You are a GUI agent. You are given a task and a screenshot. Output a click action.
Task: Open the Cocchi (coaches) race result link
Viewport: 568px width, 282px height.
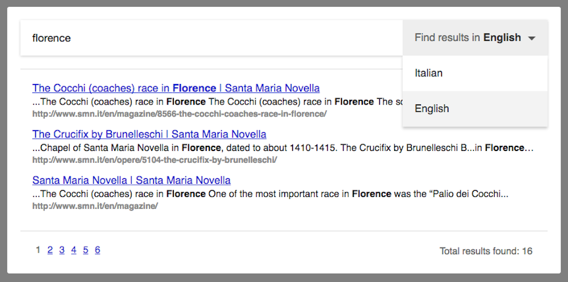(176, 88)
